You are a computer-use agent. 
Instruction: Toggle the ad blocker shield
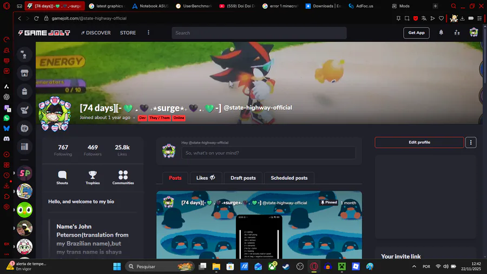416,18
